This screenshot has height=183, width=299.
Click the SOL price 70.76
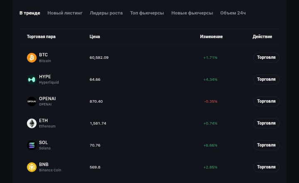tap(95, 145)
